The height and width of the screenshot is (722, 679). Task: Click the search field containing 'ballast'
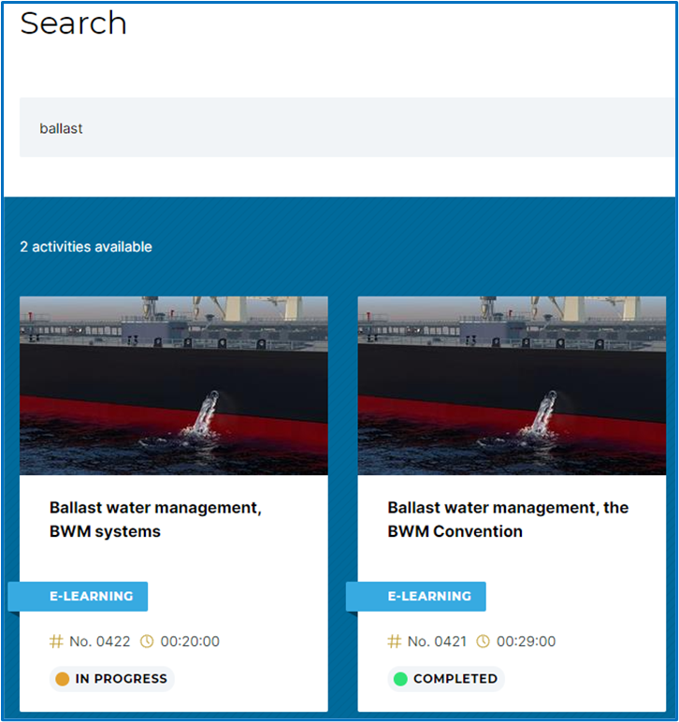click(x=347, y=127)
